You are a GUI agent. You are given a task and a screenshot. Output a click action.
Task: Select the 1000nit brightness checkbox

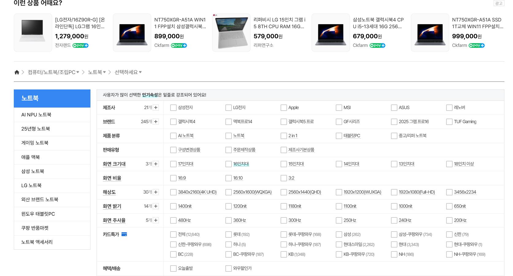tap(394, 206)
